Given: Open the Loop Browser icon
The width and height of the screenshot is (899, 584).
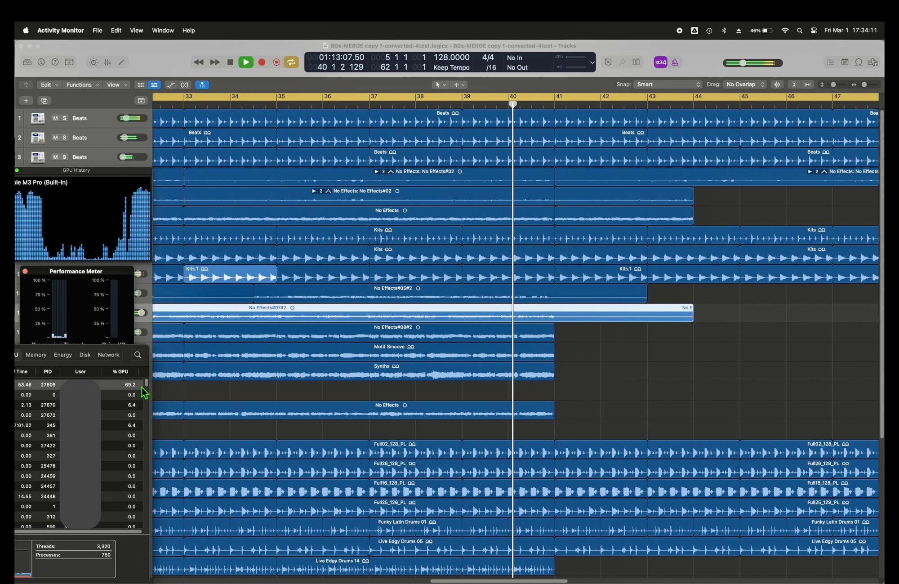Looking at the screenshot, I should pos(859,62).
